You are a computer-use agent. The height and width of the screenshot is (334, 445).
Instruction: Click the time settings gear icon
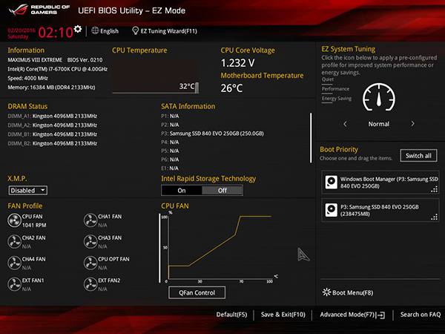[77, 29]
